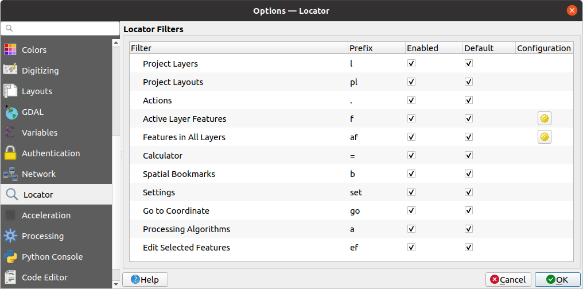The width and height of the screenshot is (583, 289).
Task: Uncheck Default for Edit Selected Features
Action: coord(469,248)
